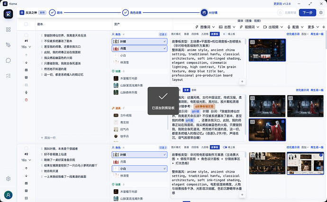Click the microphone icon in shot #1
The width and height of the screenshot is (327, 202).
pos(26,92)
